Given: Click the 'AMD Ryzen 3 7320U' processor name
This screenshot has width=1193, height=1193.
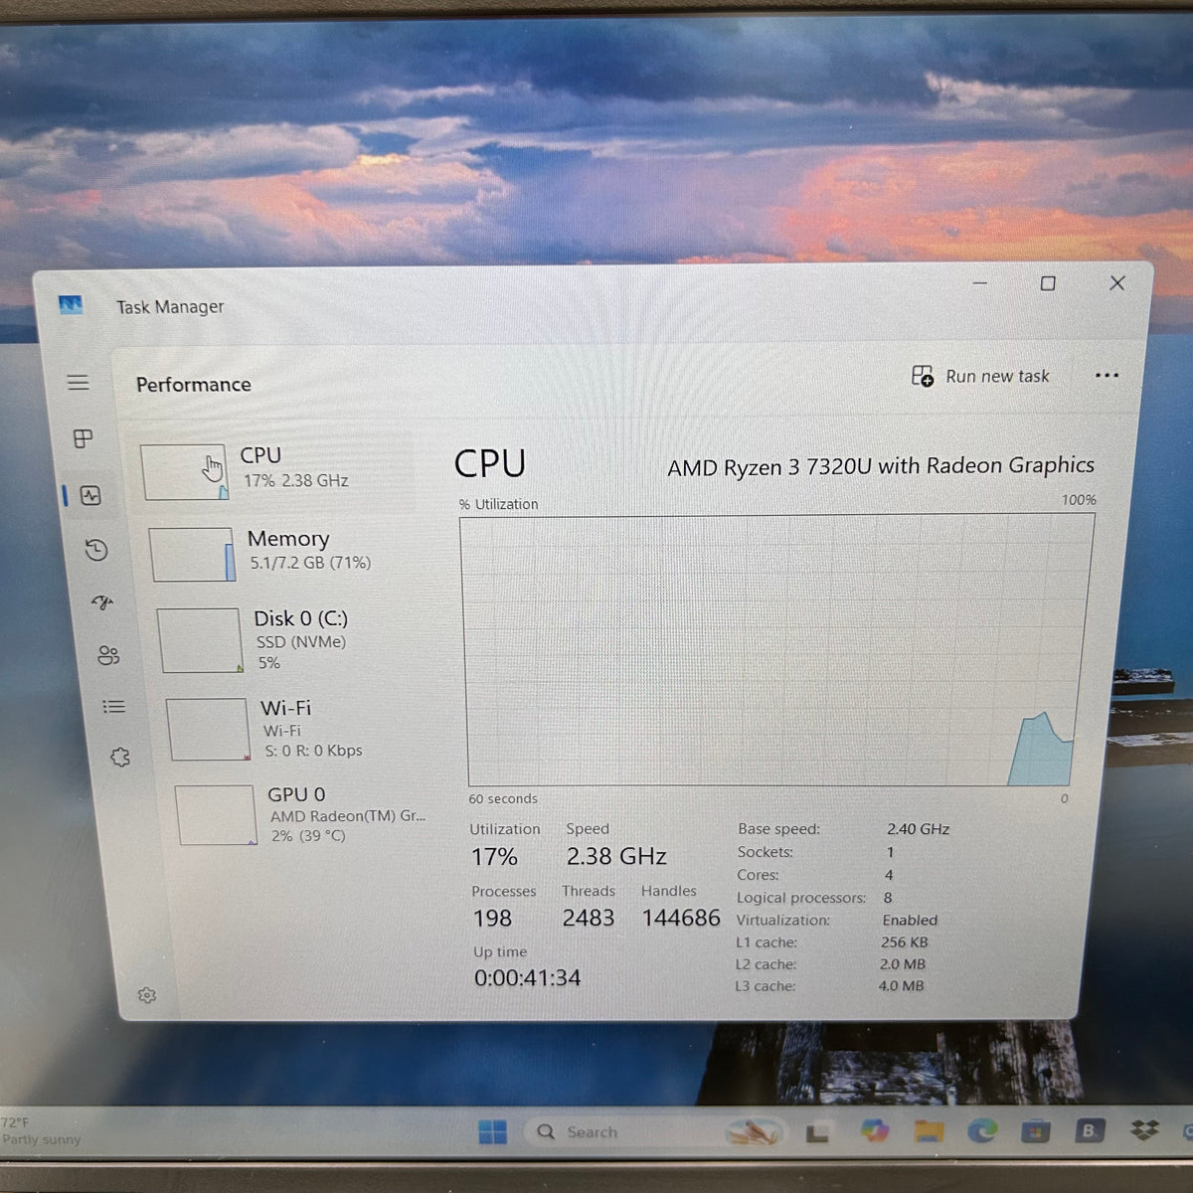Looking at the screenshot, I should coord(881,466).
